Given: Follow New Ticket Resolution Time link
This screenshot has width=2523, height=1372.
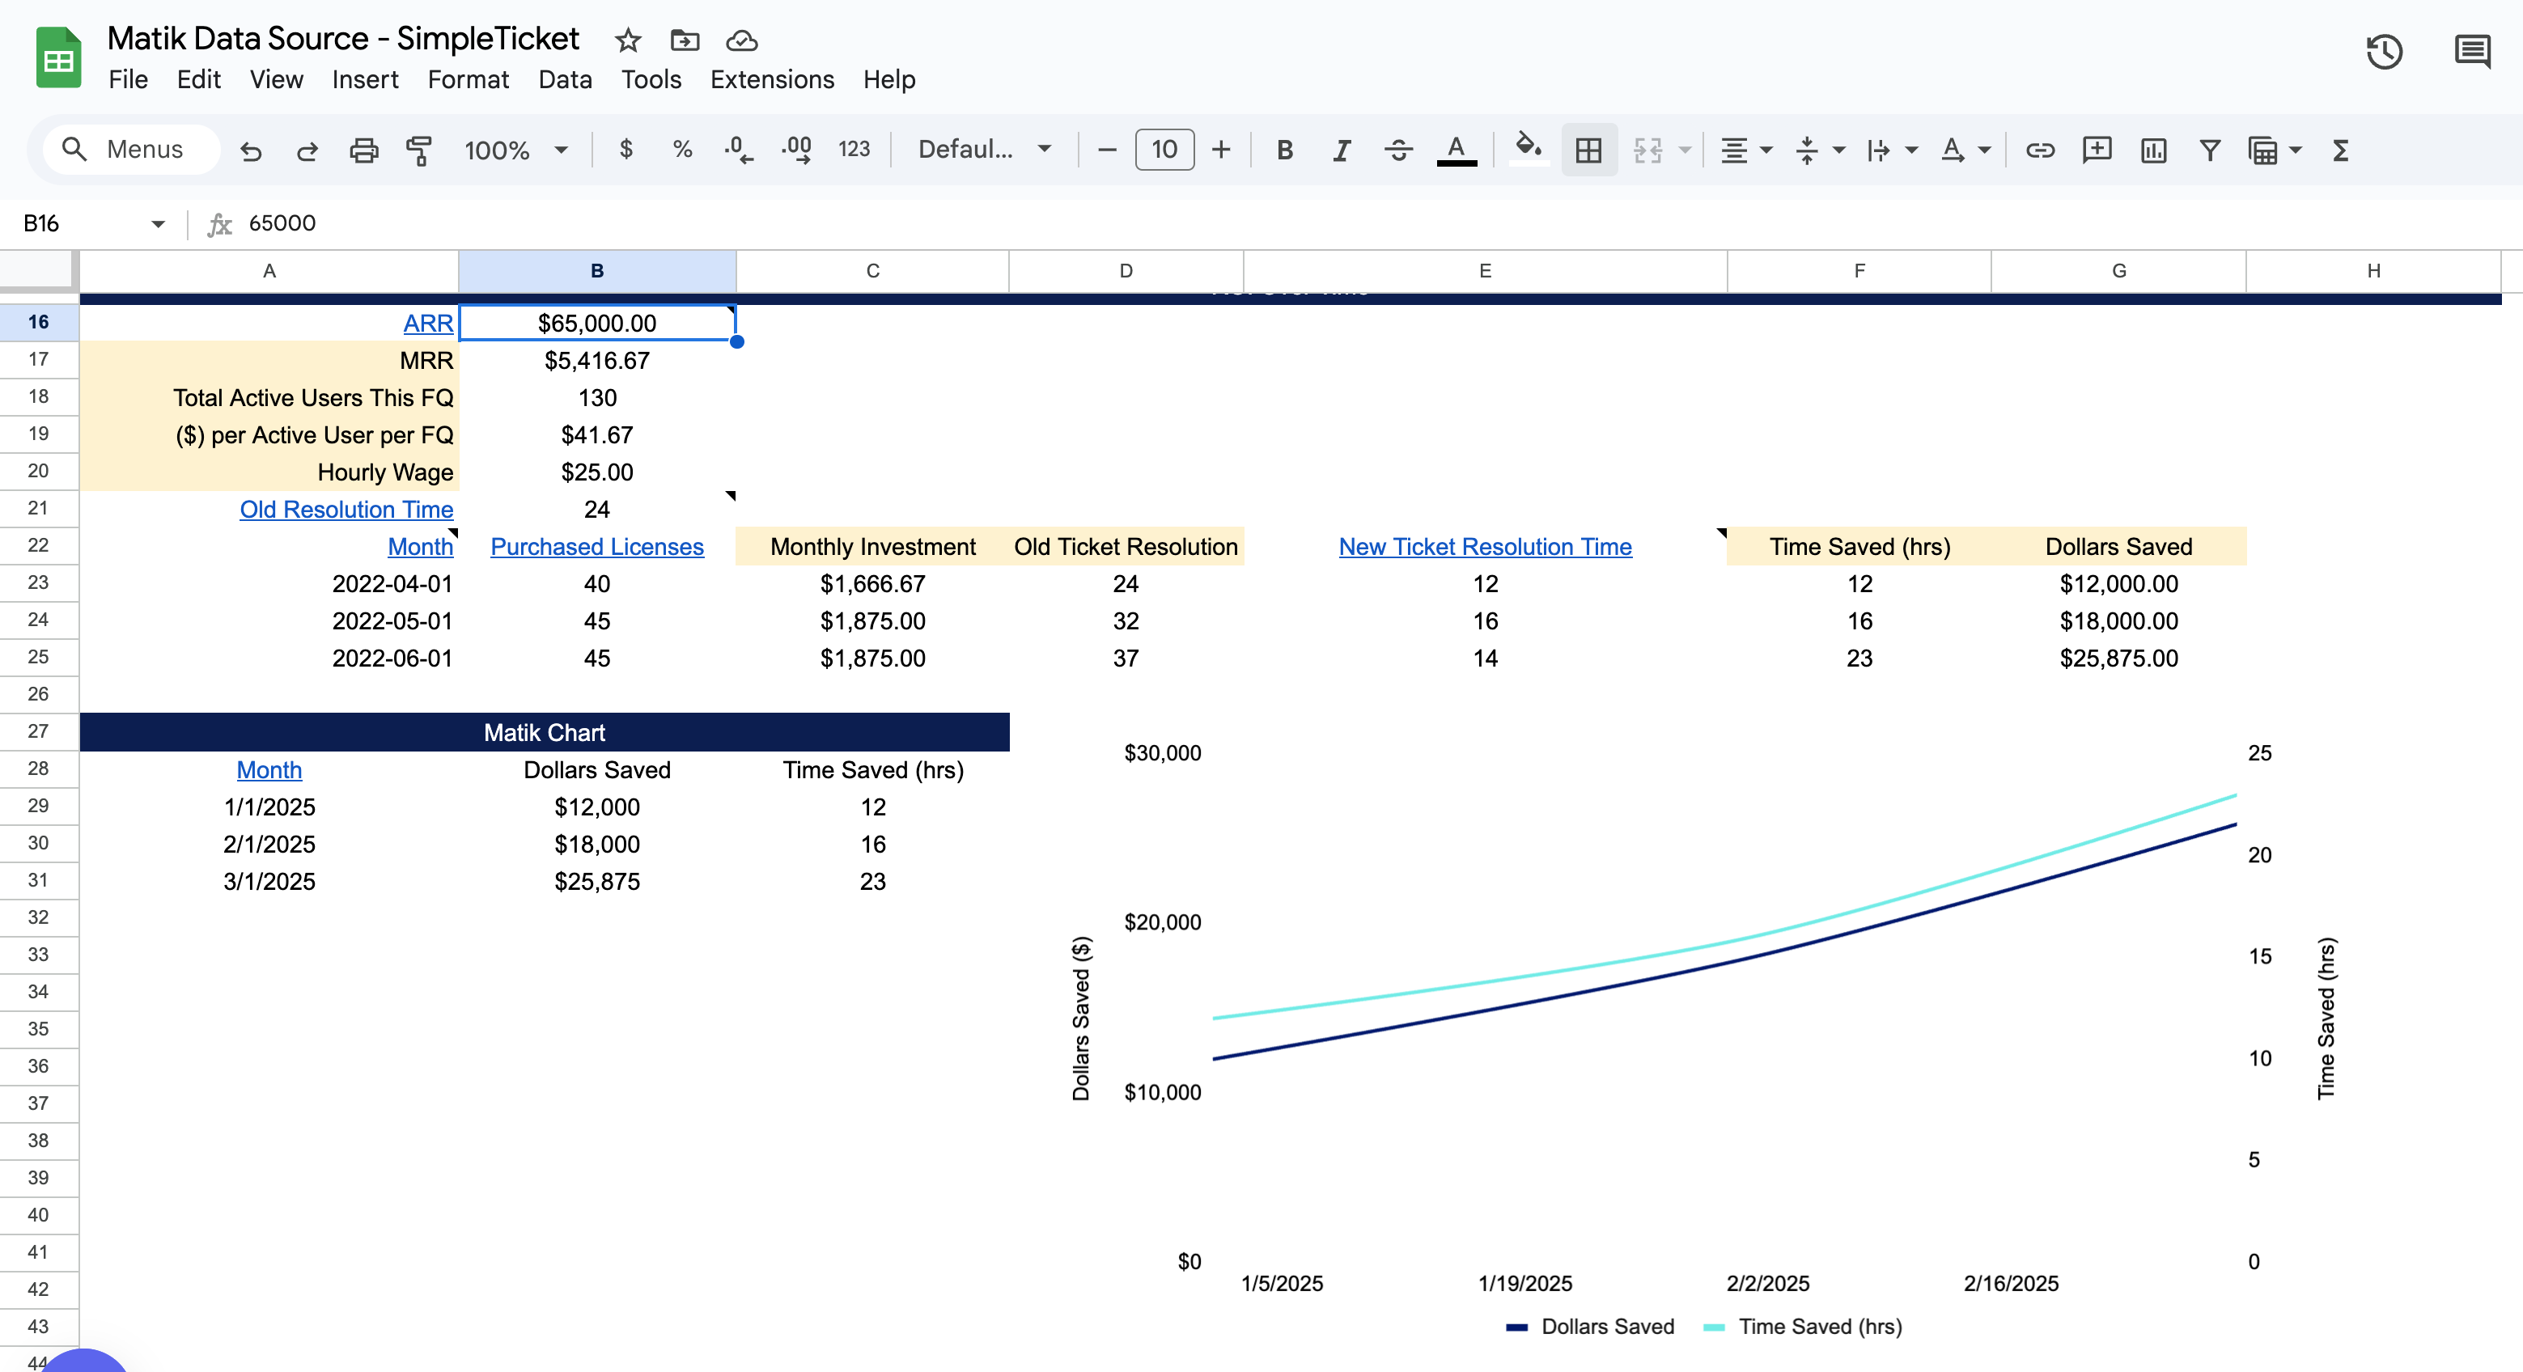Looking at the screenshot, I should pyautogui.click(x=1485, y=546).
